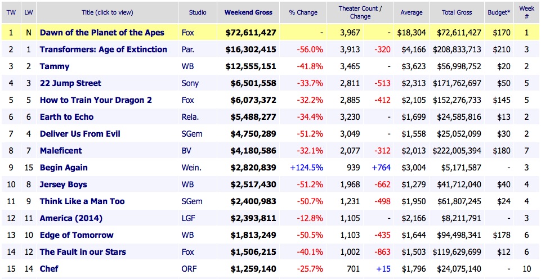541x279 pixels.
Task: Open the 22 Jump Street page
Action: point(70,83)
